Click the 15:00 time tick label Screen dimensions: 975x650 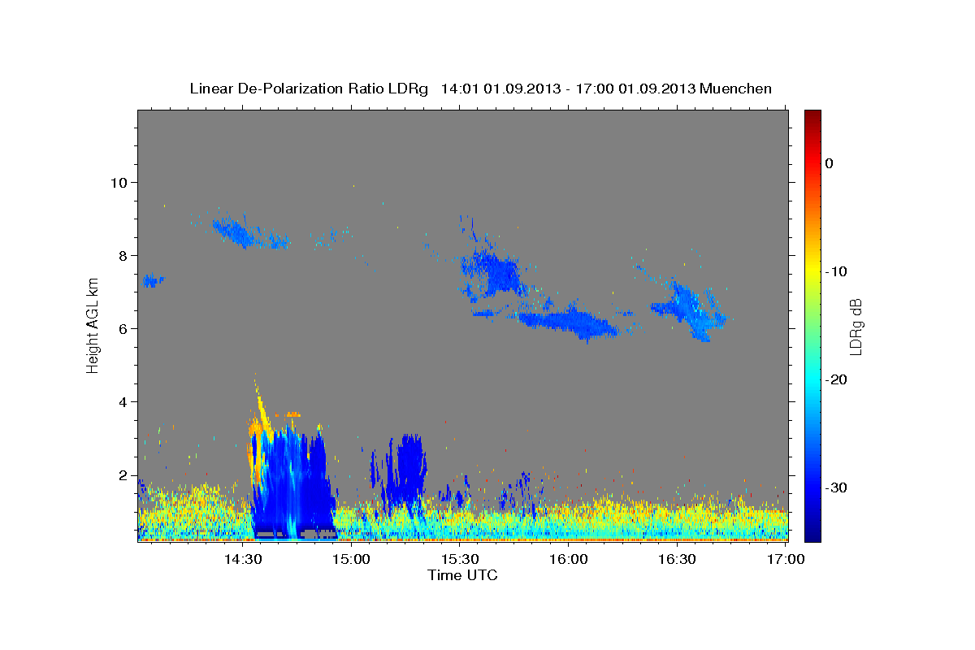pos(351,560)
